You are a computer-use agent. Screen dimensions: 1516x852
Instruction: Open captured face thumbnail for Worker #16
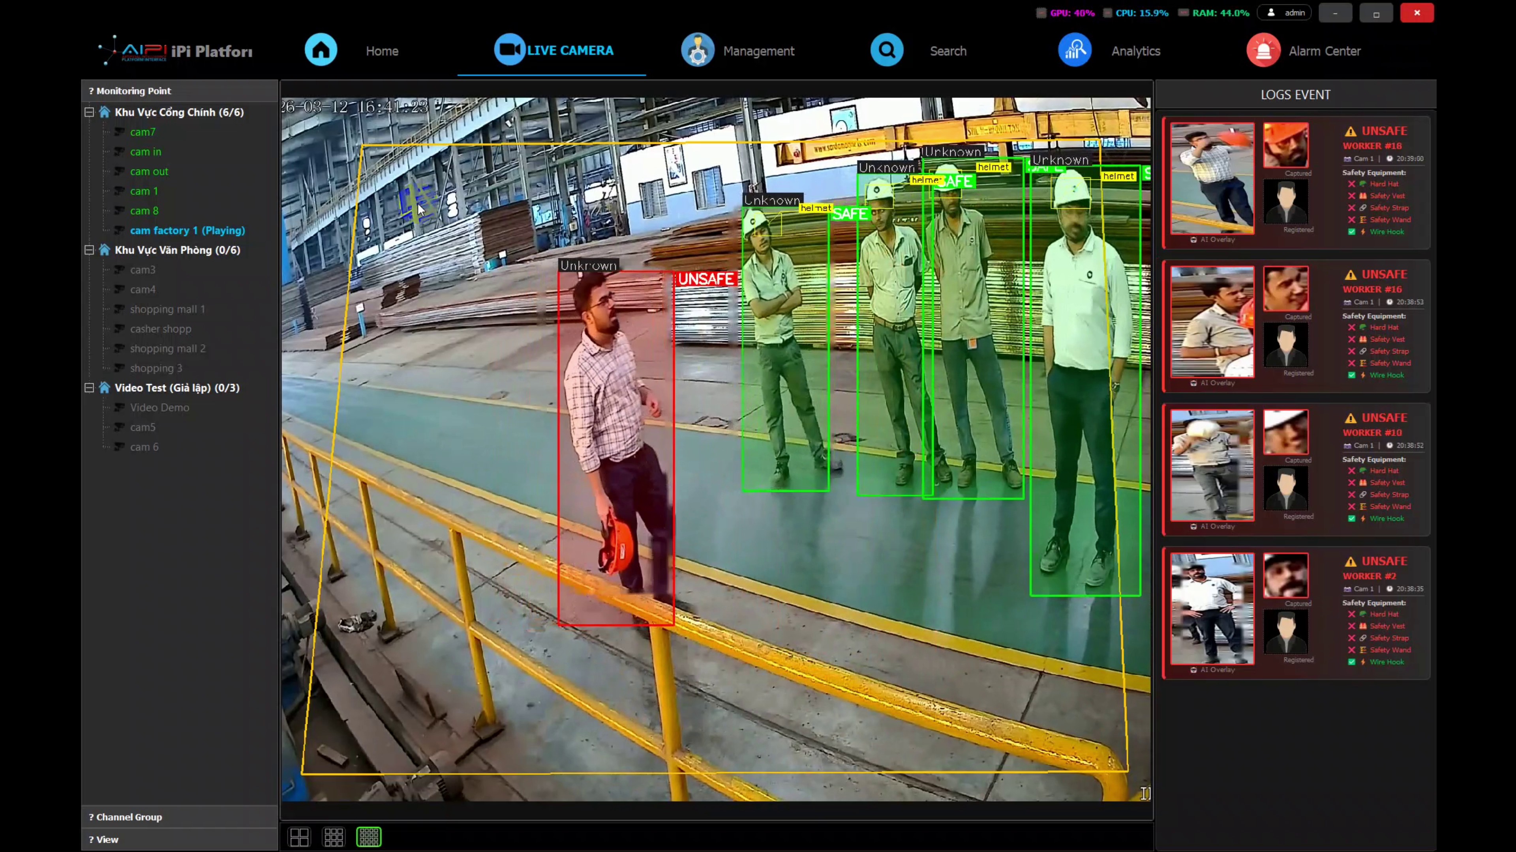click(1286, 289)
